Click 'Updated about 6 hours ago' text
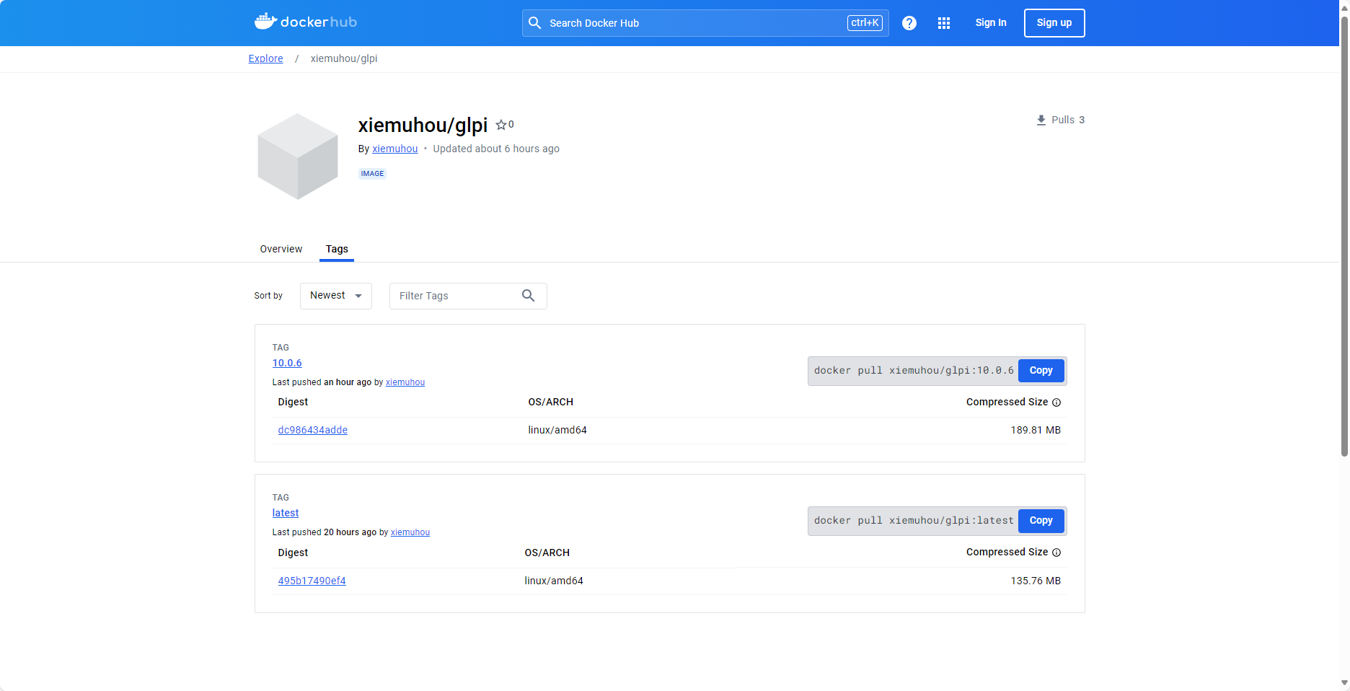Image resolution: width=1350 pixels, height=691 pixels. click(496, 149)
